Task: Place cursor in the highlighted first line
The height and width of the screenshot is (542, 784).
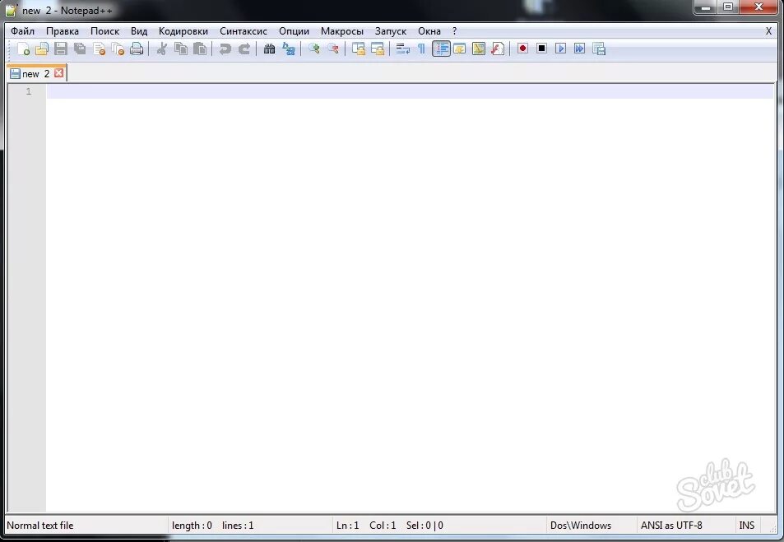Action: pos(410,91)
